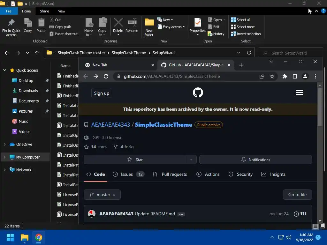The width and height of the screenshot is (327, 245).
Task: Open the Easy access dropdown
Action: (171, 27)
